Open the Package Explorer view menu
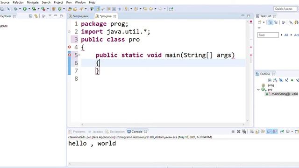This screenshot has width=299, height=168. click(50, 15)
